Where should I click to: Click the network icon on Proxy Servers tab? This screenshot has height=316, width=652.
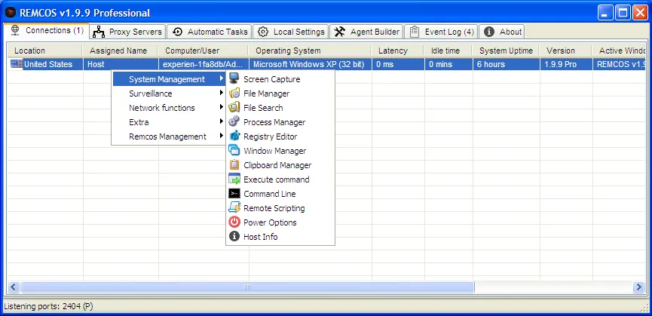click(99, 32)
